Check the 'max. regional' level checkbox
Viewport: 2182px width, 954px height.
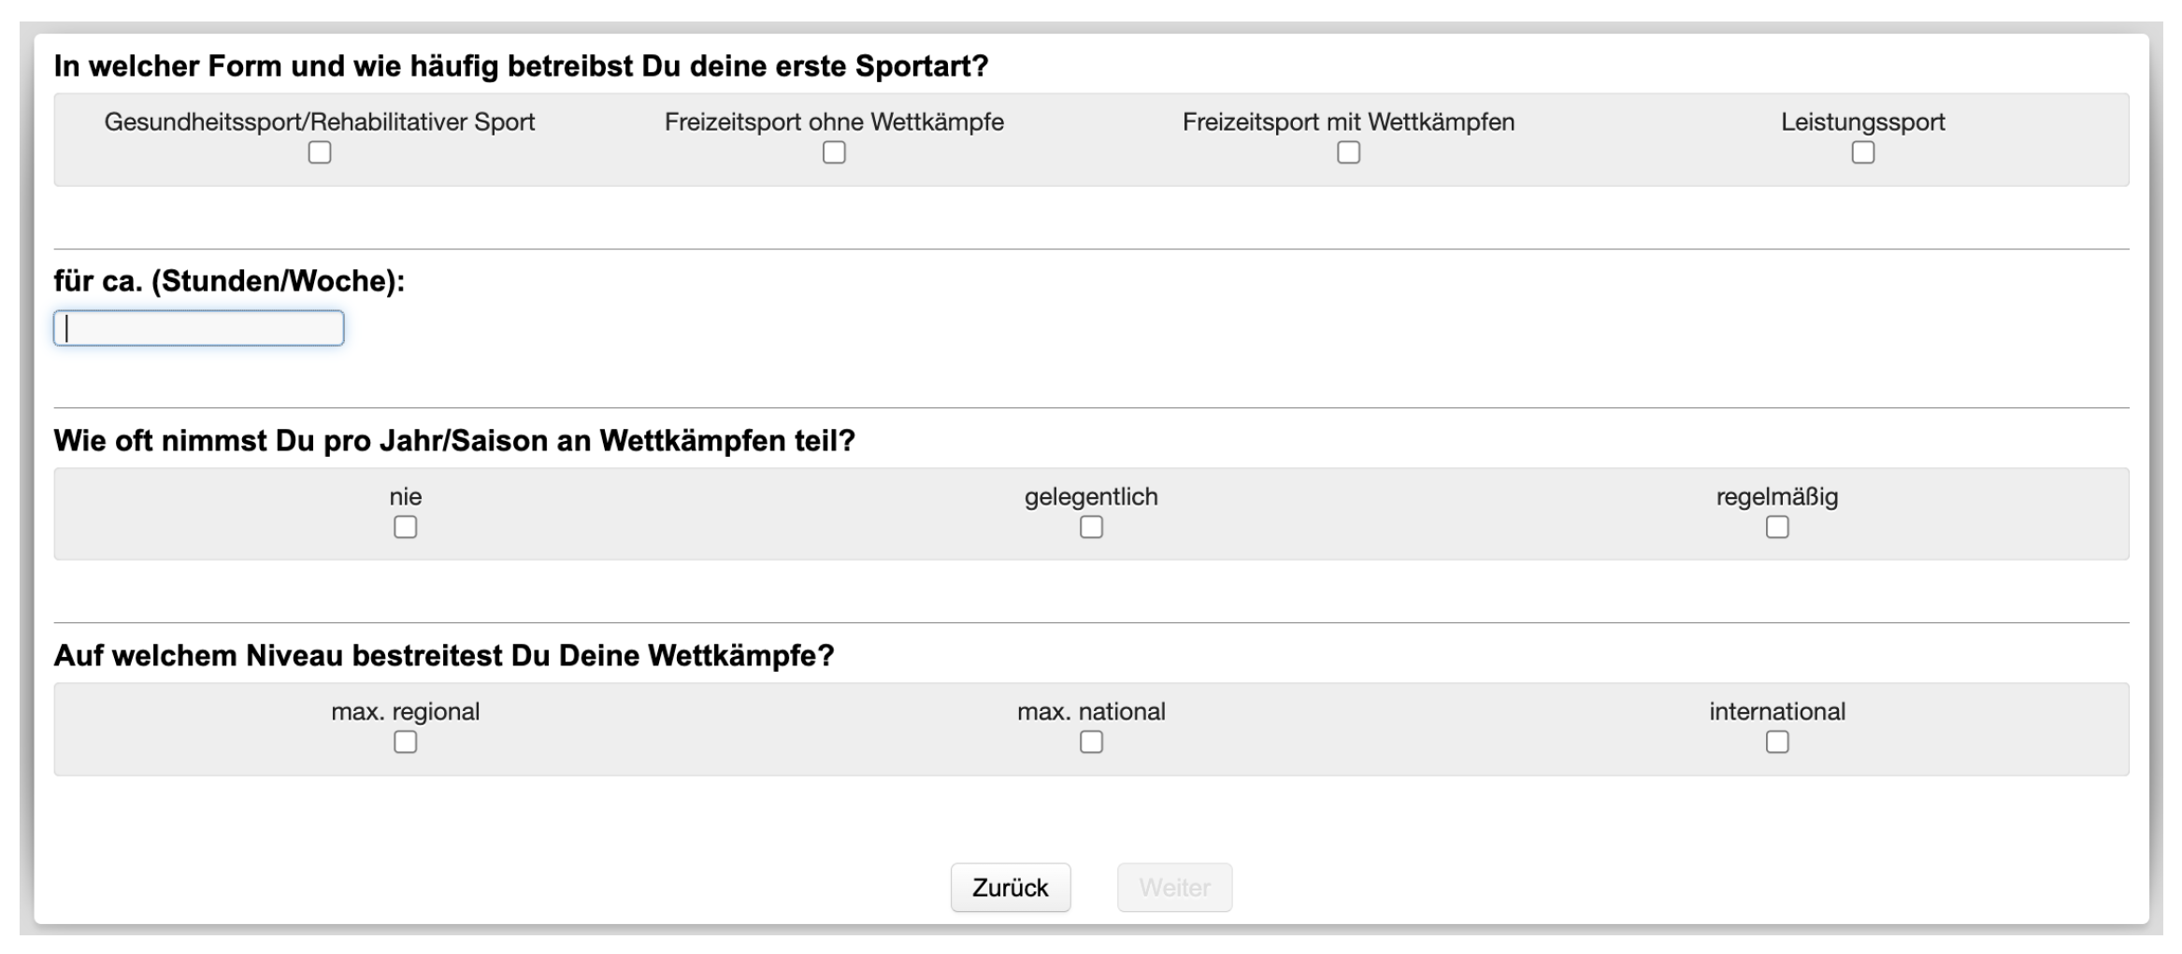tap(405, 742)
